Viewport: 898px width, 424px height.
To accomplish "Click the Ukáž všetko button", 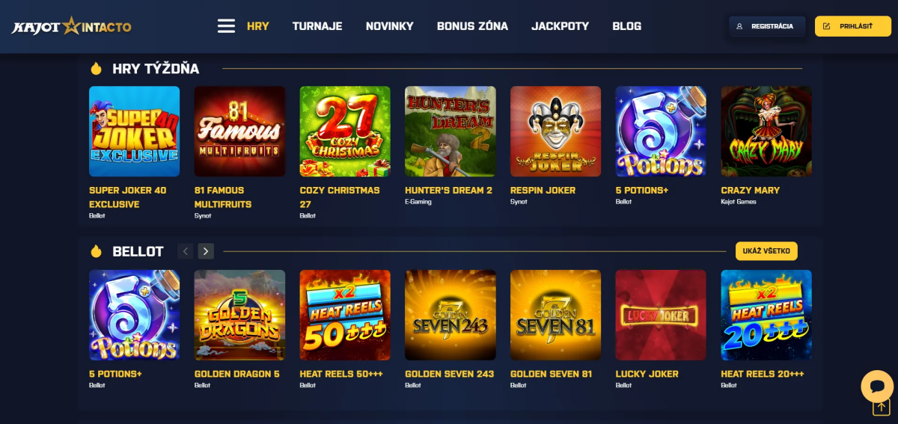I will tap(766, 251).
